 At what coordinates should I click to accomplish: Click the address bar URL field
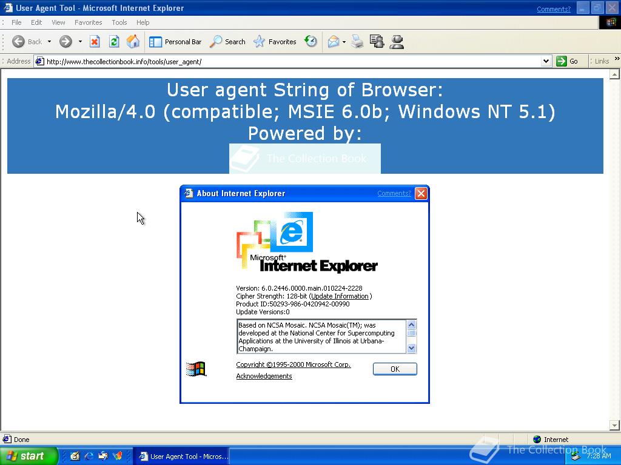coord(293,61)
